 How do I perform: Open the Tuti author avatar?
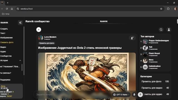click(145, 48)
